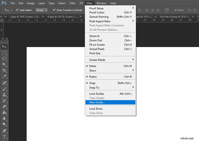Select the Brush tool
Image resolution: width=199 pixels, height=141 pixels.
pos(4,89)
